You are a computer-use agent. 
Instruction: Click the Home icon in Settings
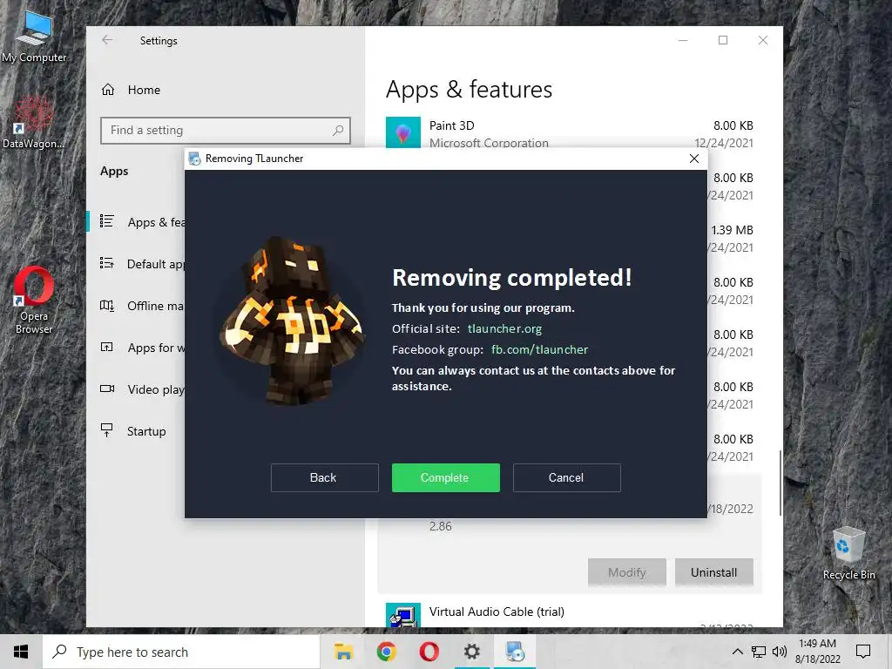click(107, 90)
